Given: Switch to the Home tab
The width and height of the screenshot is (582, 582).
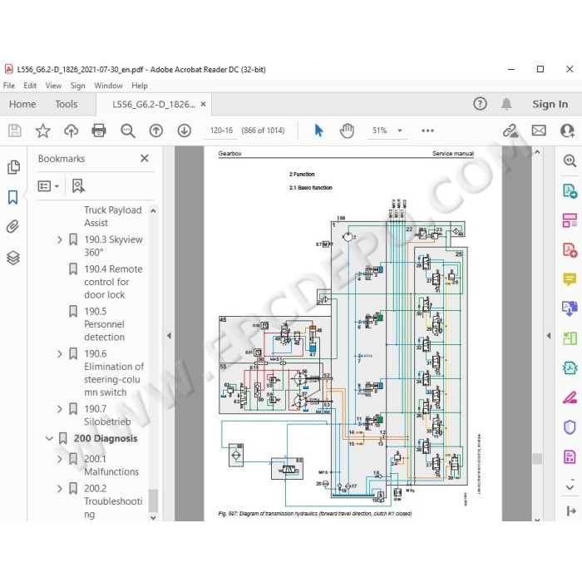Looking at the screenshot, I should [x=22, y=104].
